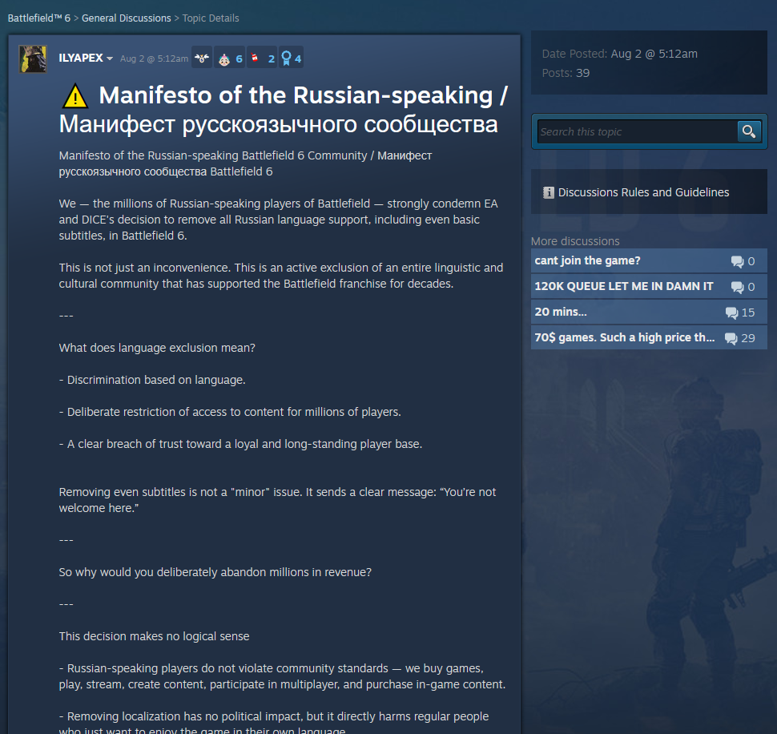This screenshot has width=777, height=734.
Task: Click the red award icon with count 2
Action: pyautogui.click(x=262, y=58)
